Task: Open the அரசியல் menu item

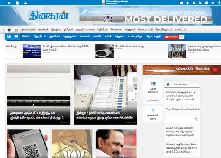Action: (43, 29)
